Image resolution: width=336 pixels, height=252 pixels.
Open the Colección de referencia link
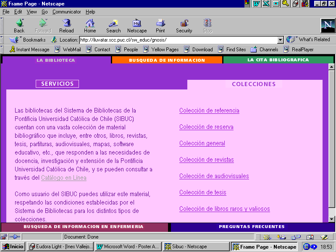tap(209, 111)
